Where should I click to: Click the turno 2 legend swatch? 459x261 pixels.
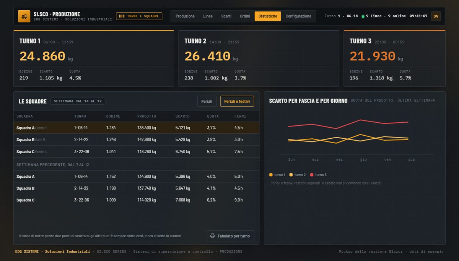[291, 175]
